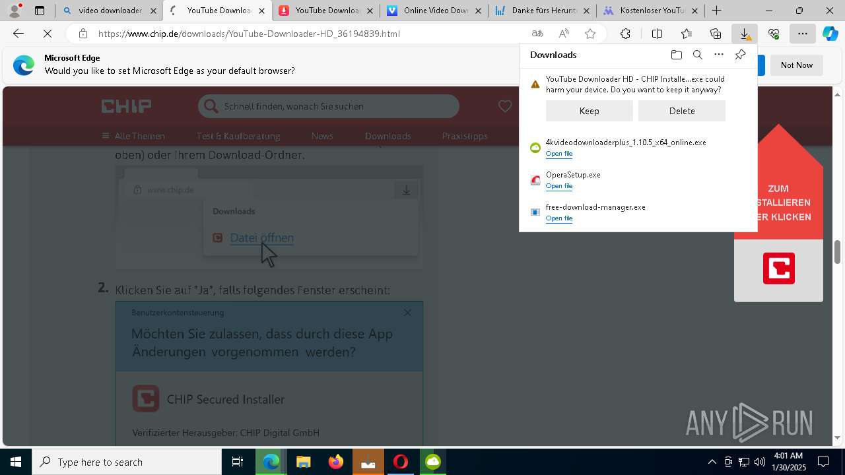Open the volume tray icon

click(760, 462)
